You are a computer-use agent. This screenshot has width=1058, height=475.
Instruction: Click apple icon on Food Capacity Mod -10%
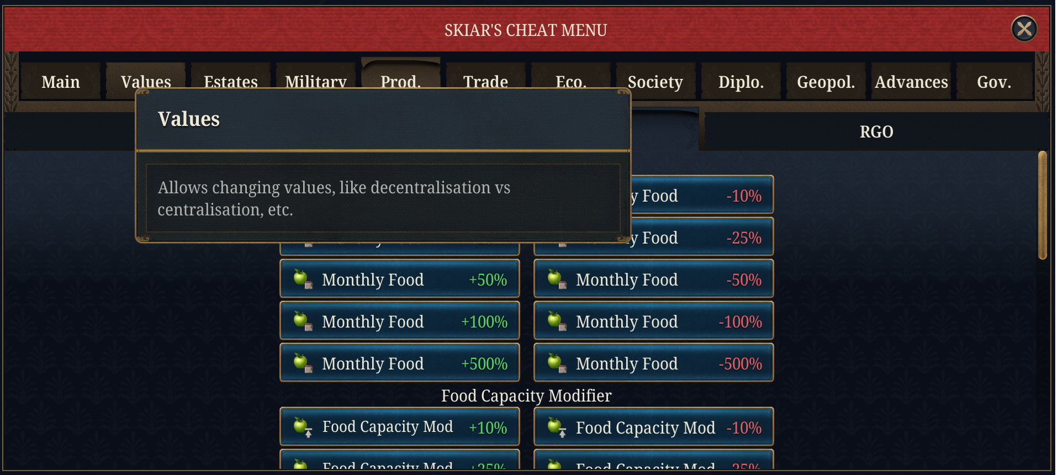[x=556, y=426]
